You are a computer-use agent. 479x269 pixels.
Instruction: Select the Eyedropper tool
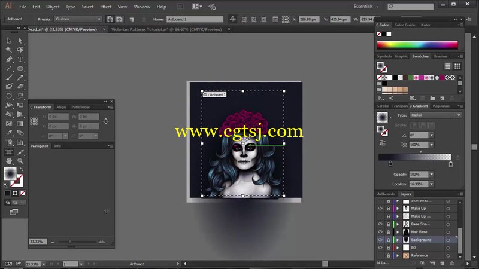[9, 133]
